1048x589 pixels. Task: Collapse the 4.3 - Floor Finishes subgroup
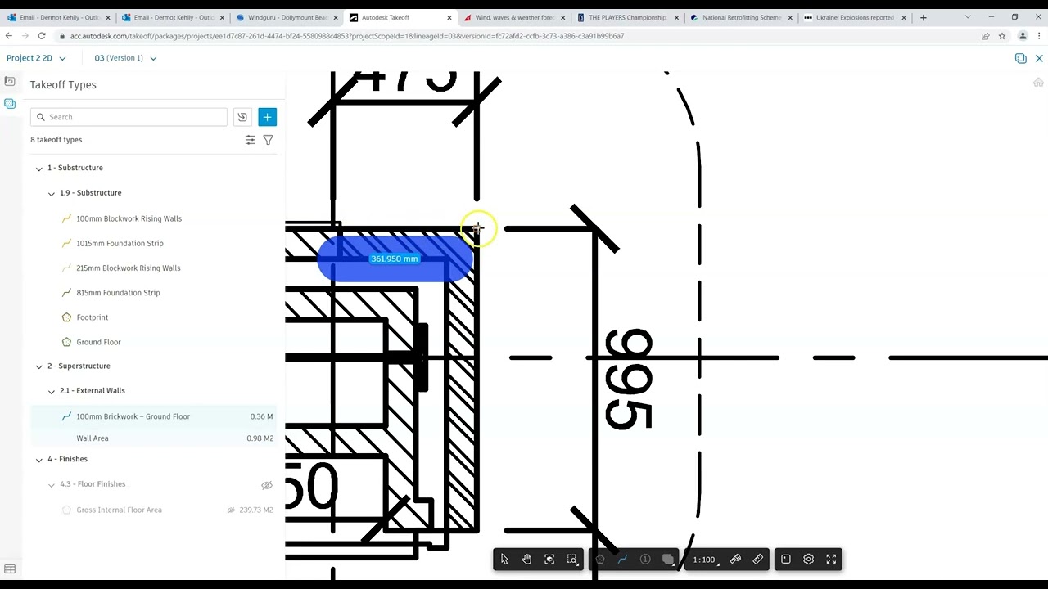(x=51, y=484)
